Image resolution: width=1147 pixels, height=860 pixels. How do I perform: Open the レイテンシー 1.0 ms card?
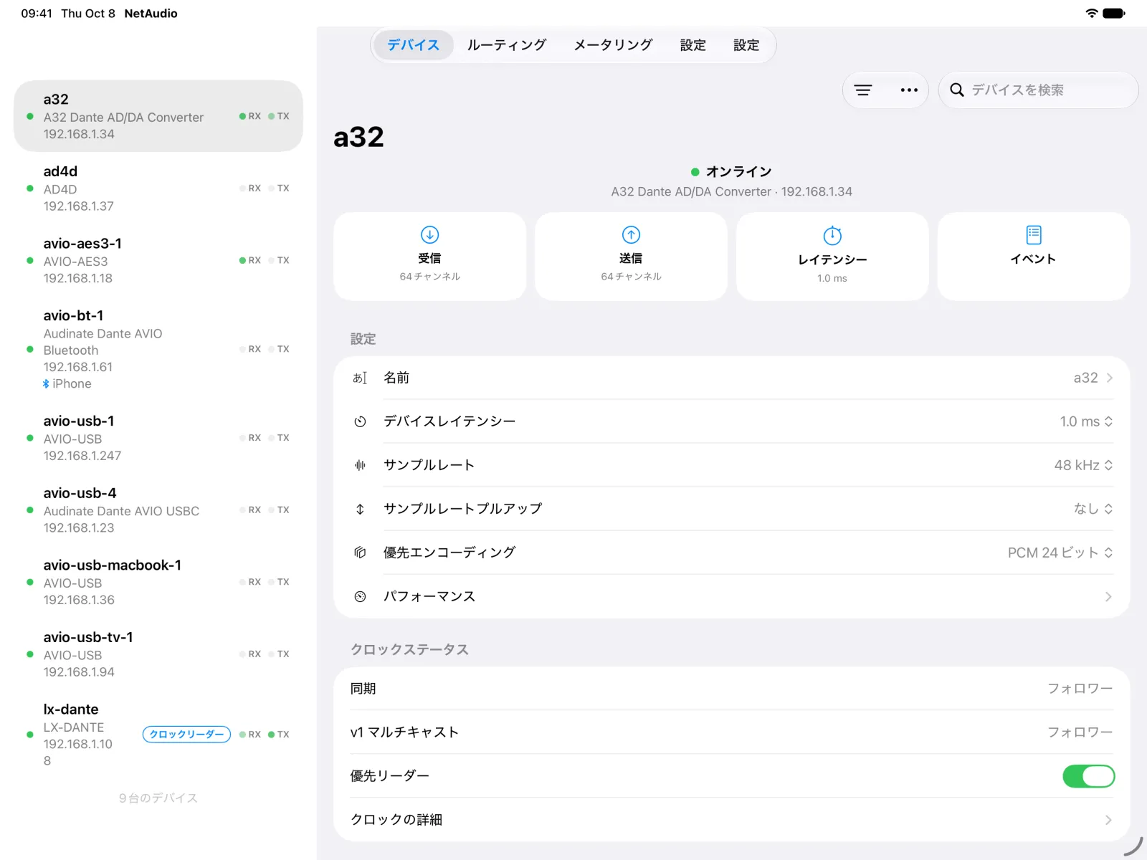[832, 256]
